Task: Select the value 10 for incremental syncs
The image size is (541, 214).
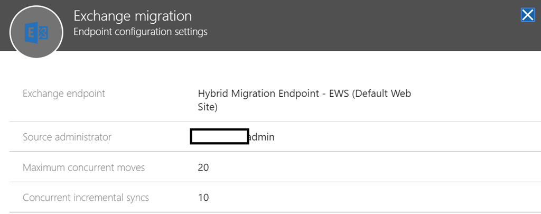Action: pyautogui.click(x=203, y=198)
